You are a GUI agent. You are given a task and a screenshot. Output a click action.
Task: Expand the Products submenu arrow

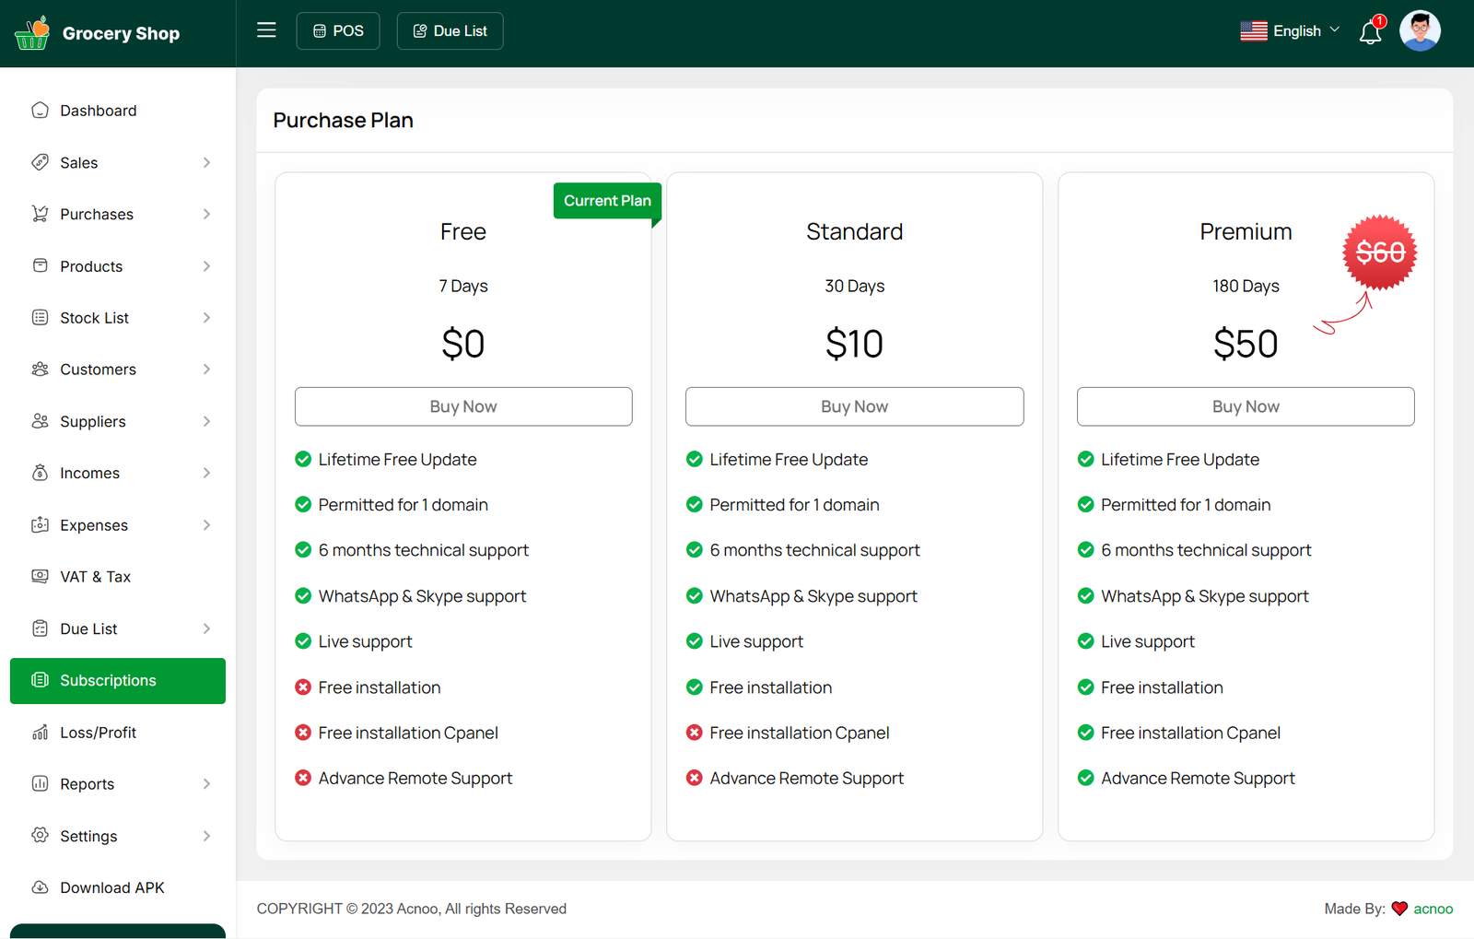(x=206, y=266)
